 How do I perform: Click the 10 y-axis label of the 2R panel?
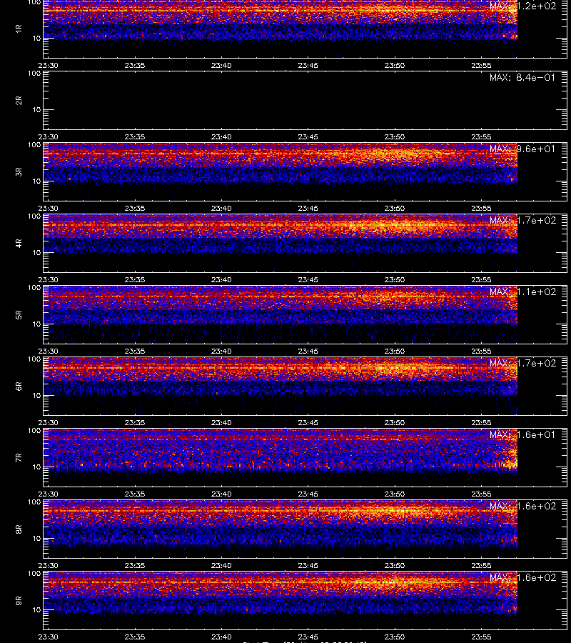coord(36,109)
